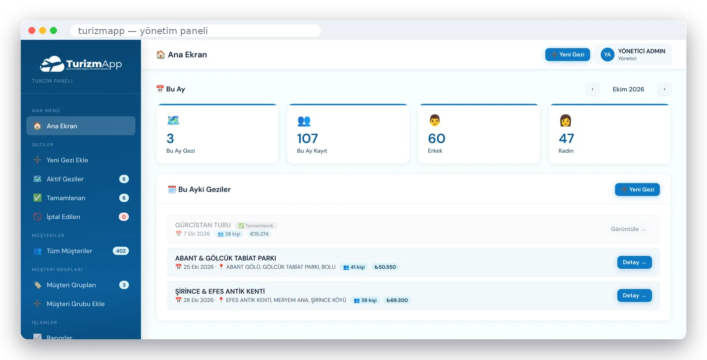
Task: Click the Ekim 2026 month label
Action: 628,89
